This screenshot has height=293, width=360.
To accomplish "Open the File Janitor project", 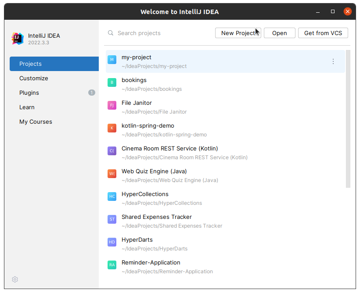I will pos(225,107).
